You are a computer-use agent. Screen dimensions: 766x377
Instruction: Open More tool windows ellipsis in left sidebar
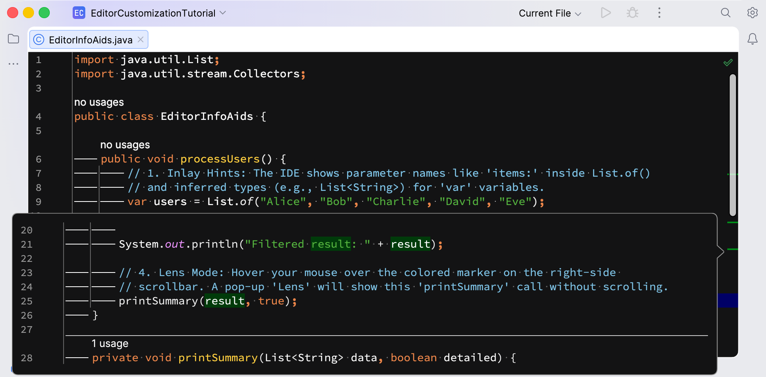click(13, 64)
